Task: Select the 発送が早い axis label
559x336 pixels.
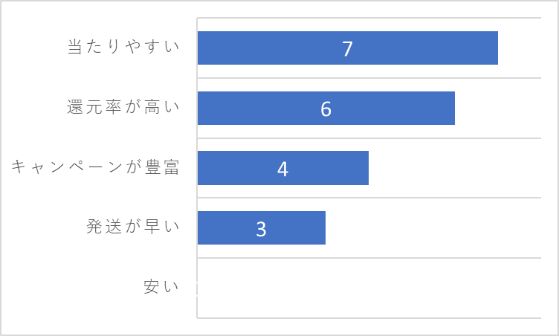Action: tap(132, 227)
